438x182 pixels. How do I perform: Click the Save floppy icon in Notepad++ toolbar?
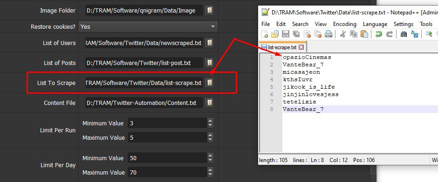coord(286,34)
